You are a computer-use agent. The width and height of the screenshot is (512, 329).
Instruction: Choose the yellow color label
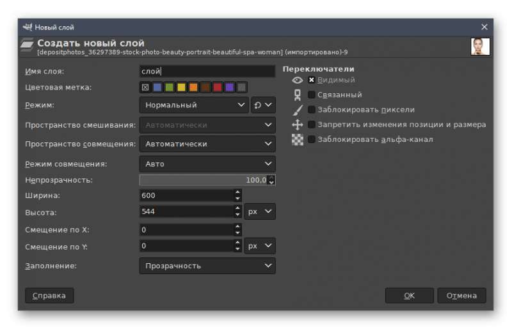[181, 88]
